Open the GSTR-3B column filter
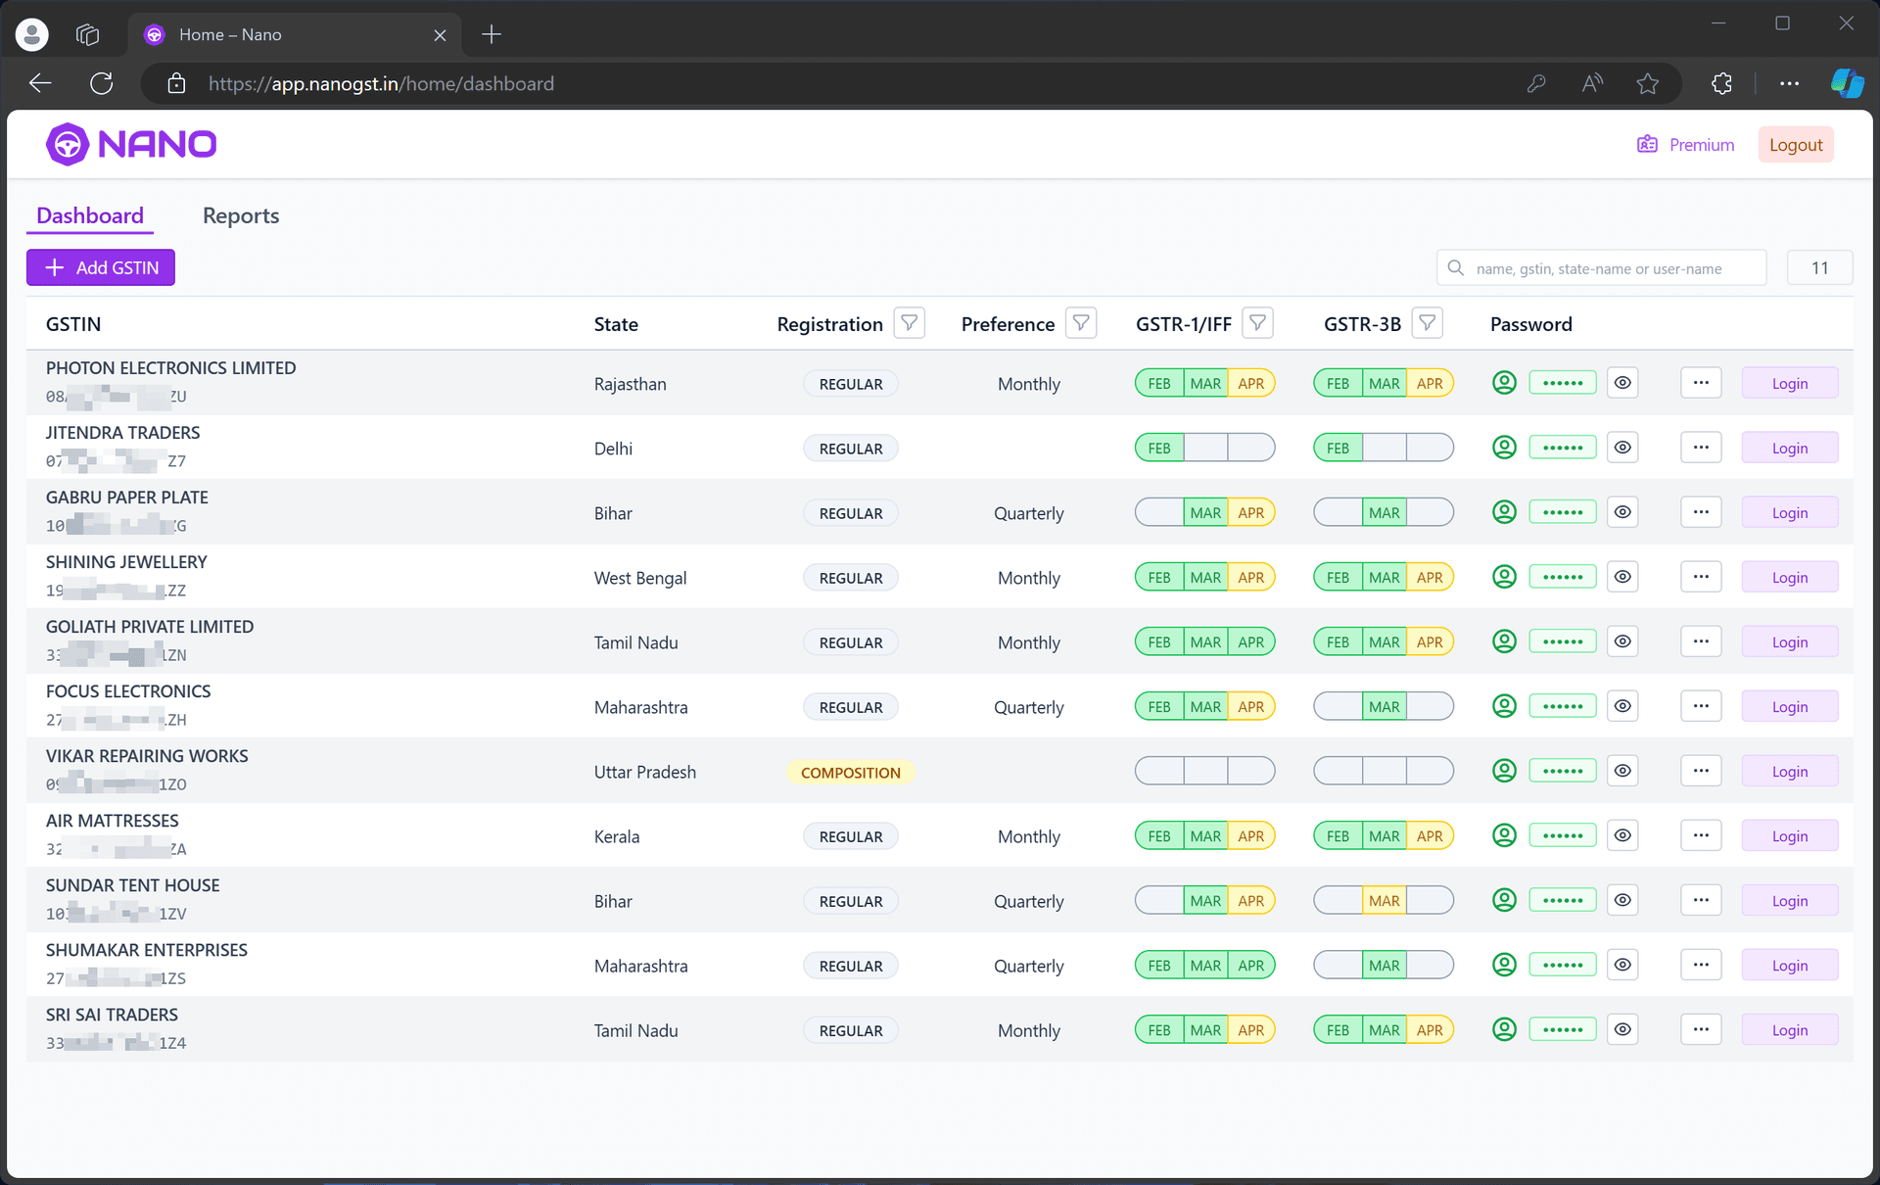The height and width of the screenshot is (1185, 1880). 1428,323
